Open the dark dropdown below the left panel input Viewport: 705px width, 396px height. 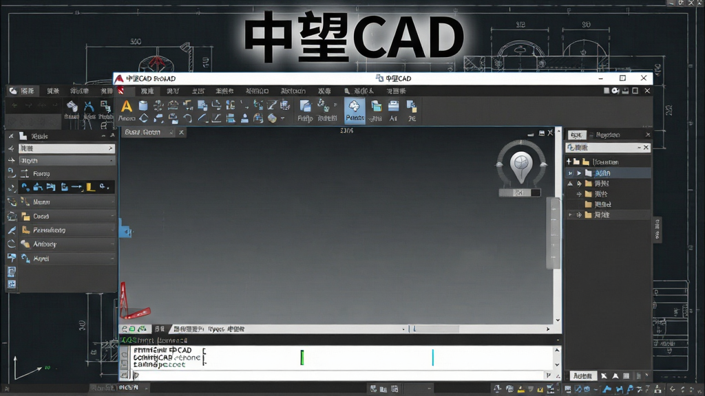(67, 160)
